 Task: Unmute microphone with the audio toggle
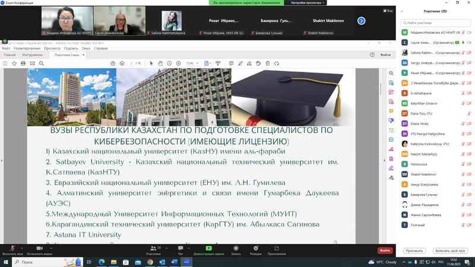coord(12,248)
